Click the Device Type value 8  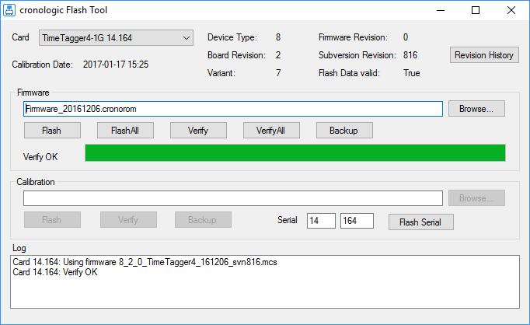278,37
